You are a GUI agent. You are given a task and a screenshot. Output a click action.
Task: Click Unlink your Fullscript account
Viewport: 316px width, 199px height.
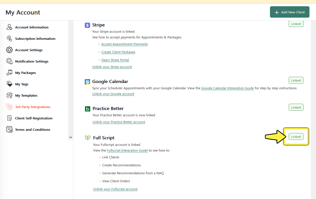point(115,189)
